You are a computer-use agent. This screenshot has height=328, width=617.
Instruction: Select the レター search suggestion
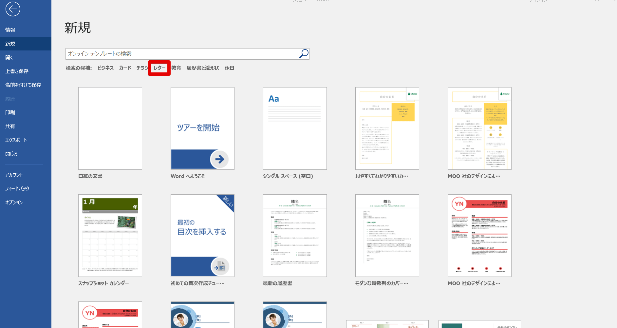point(159,68)
